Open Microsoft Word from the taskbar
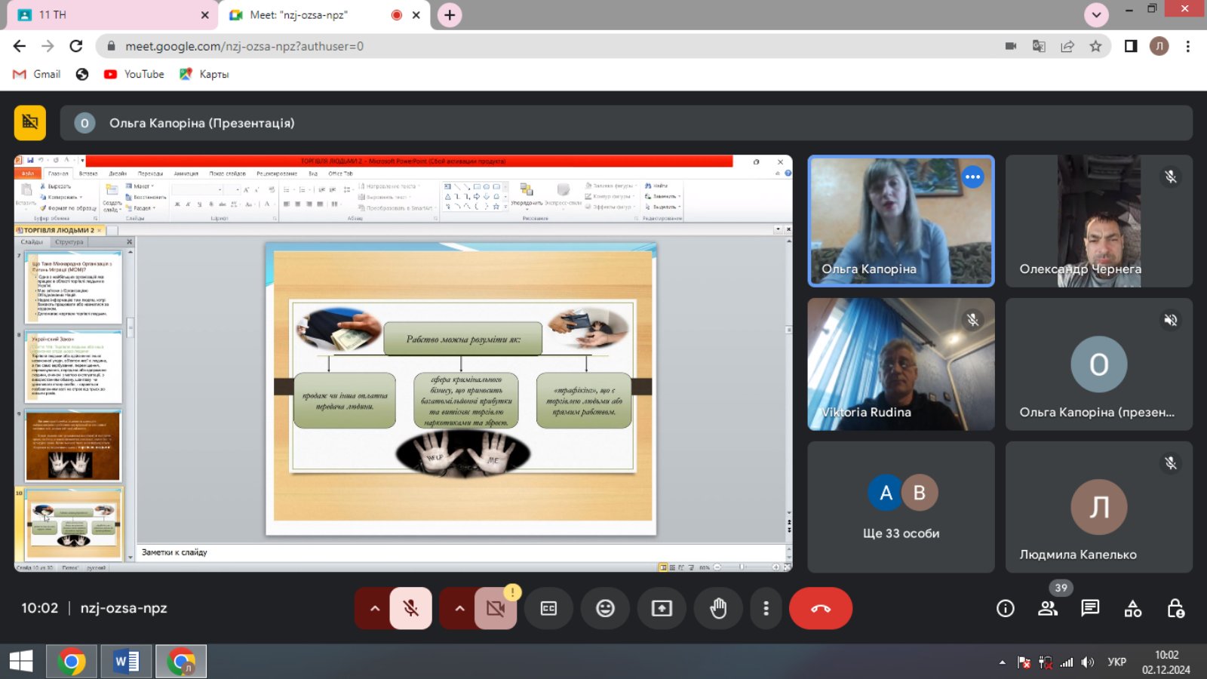The height and width of the screenshot is (679, 1207). [x=126, y=662]
